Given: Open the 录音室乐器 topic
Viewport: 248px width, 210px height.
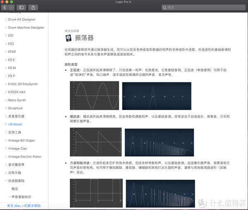Looking at the screenshot, I should coord(16,116).
